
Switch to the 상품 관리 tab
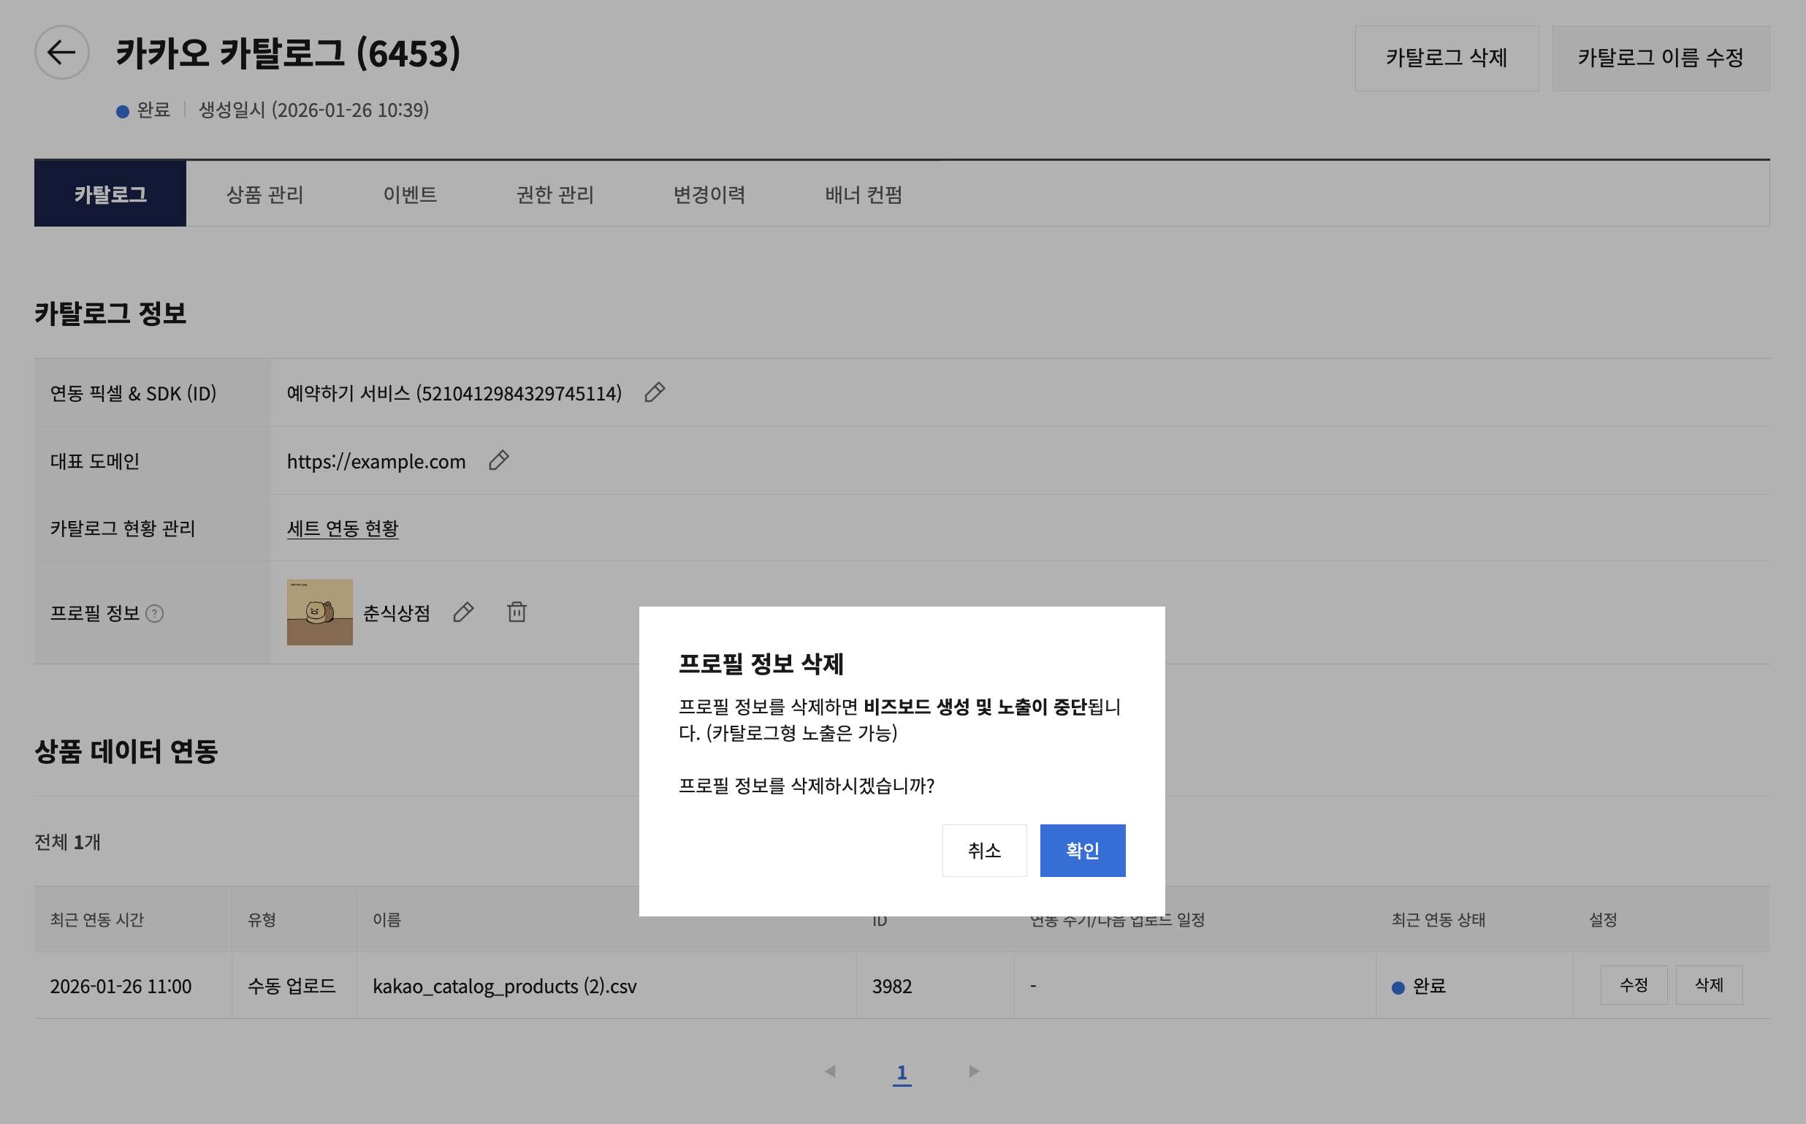tap(264, 194)
